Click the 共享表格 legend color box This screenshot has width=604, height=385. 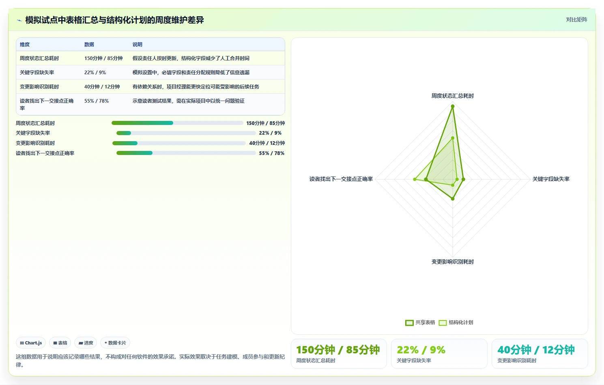click(409, 323)
